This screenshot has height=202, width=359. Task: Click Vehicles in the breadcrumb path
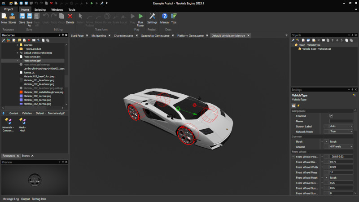(x=27, y=114)
